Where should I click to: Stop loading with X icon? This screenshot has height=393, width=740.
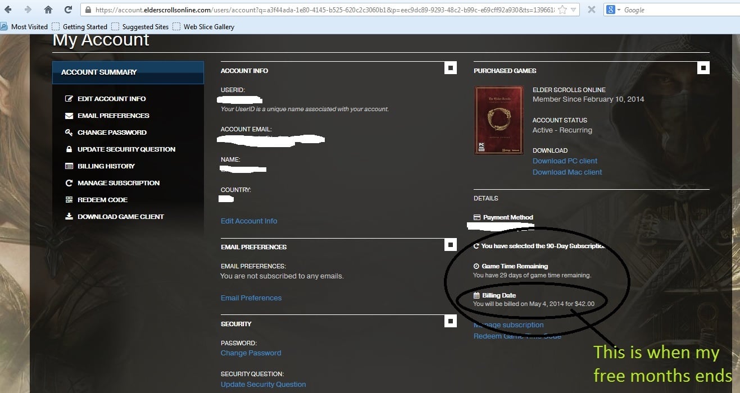591,10
